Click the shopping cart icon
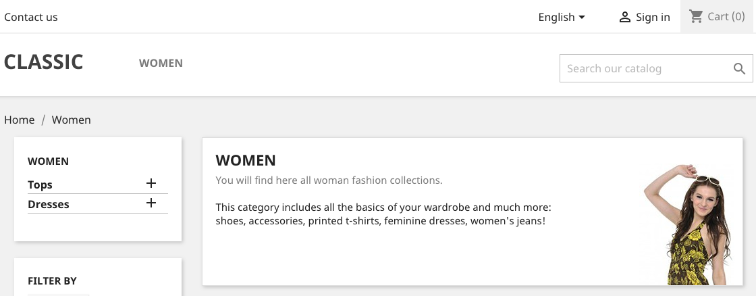The height and width of the screenshot is (296, 756). click(x=696, y=16)
